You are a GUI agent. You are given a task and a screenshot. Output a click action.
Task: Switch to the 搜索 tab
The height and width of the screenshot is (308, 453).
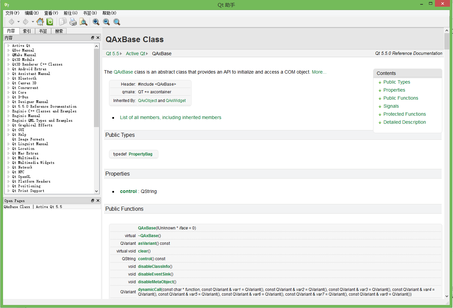point(59,31)
